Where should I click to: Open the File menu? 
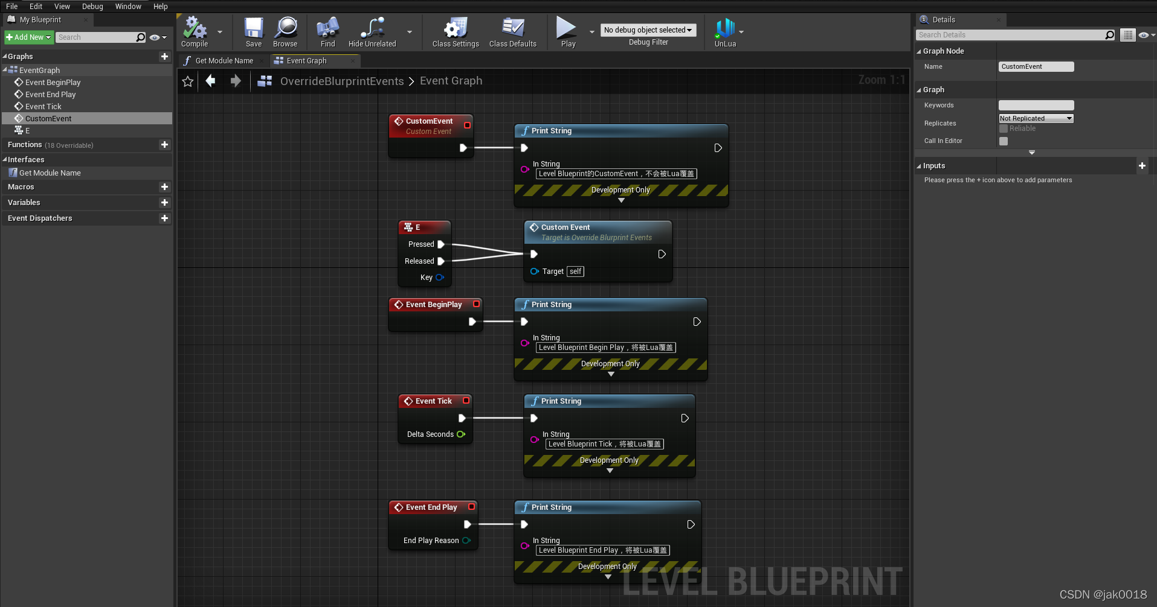(12, 6)
